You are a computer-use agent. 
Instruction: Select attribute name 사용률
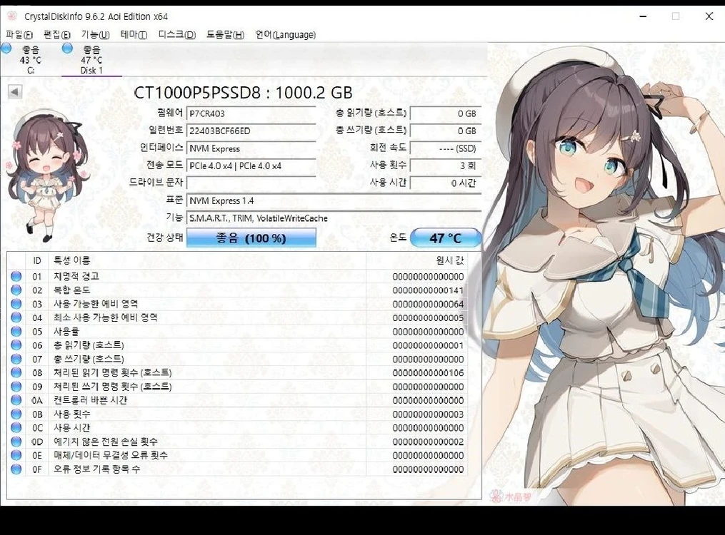tap(66, 332)
